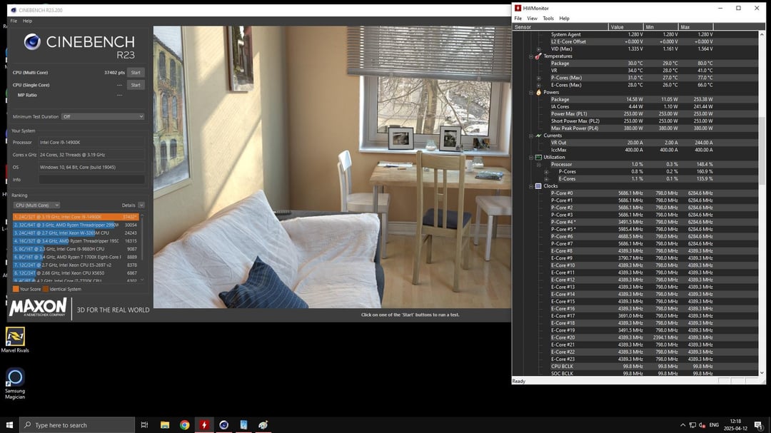Click the HWMonitor title bar icon
The height and width of the screenshot is (433, 771).
518,8
